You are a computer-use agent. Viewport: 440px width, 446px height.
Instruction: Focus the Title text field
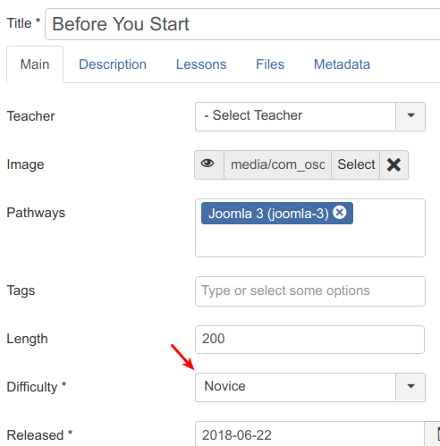coord(242,24)
